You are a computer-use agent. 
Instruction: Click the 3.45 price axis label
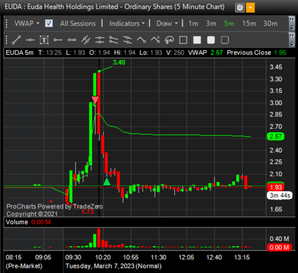click(x=276, y=67)
